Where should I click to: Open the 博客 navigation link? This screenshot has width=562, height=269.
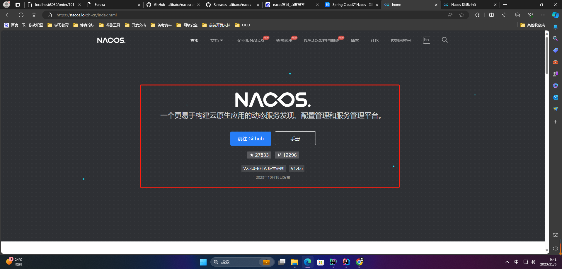click(x=355, y=40)
